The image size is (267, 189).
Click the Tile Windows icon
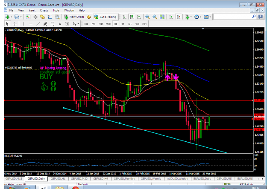click(162, 17)
